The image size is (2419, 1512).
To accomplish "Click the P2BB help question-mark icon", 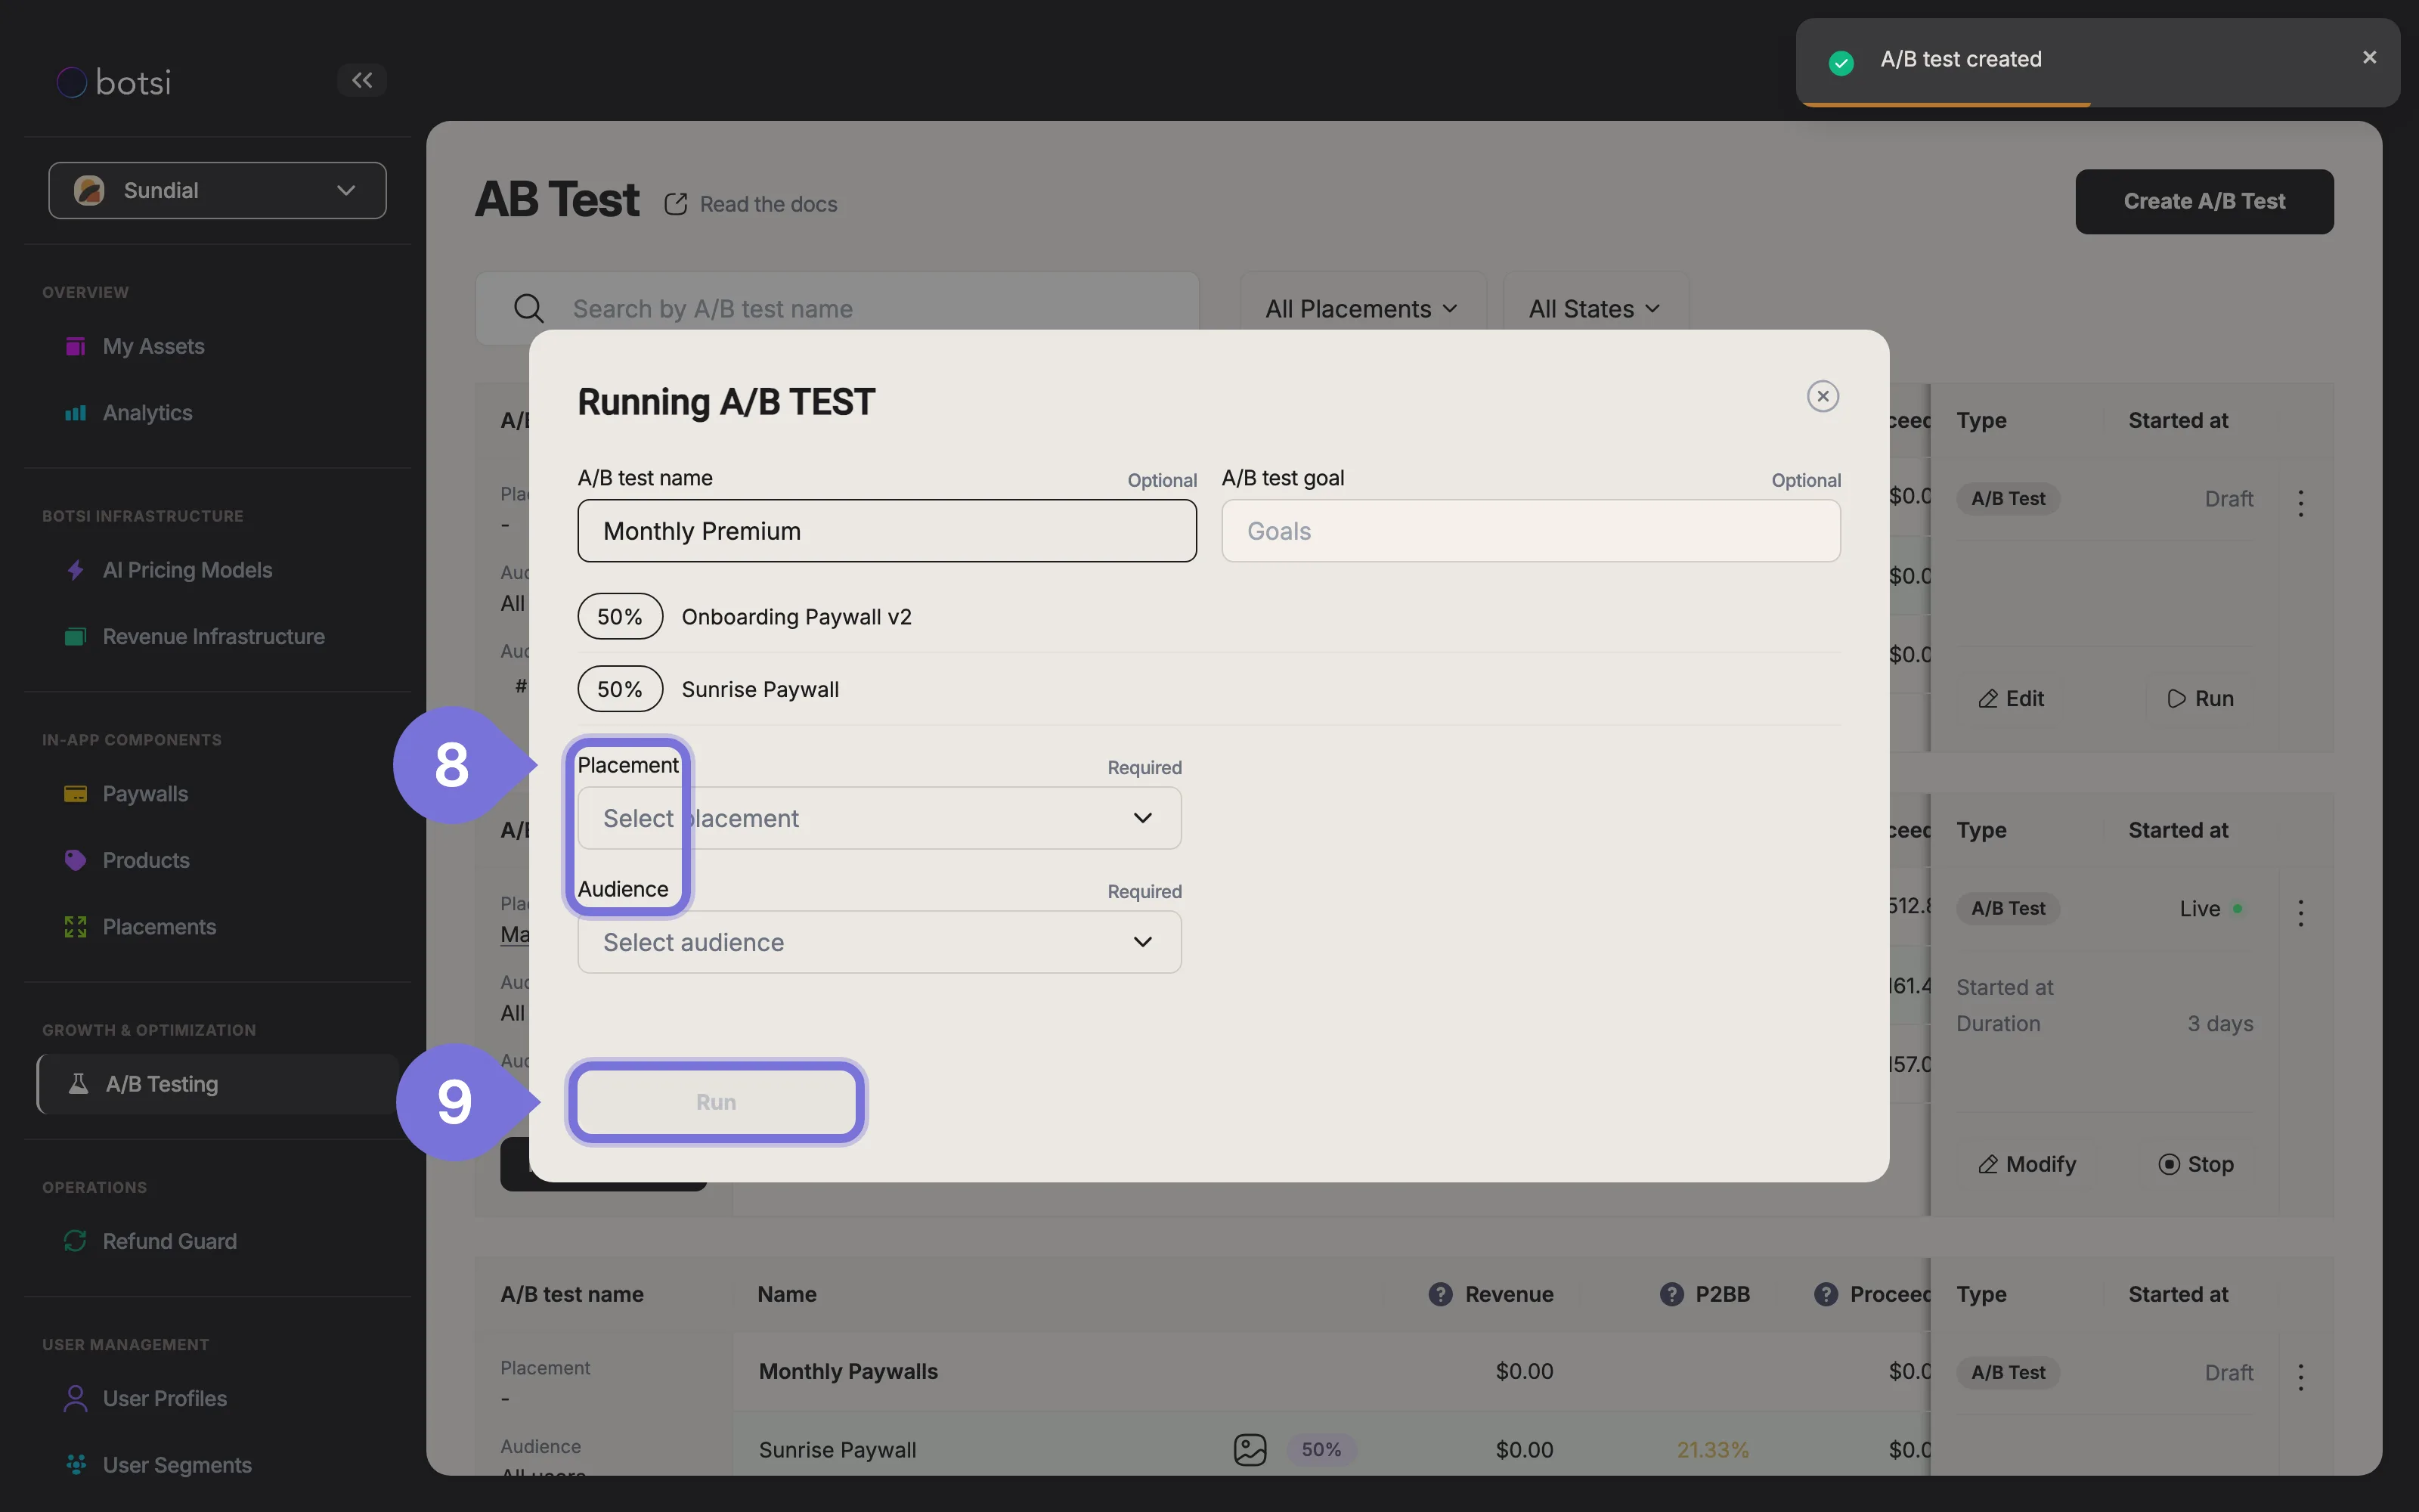I will 1671,1294.
